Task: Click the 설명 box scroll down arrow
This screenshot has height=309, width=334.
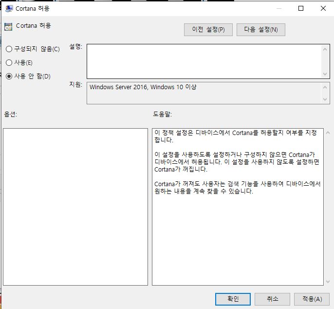Action: coord(325,74)
